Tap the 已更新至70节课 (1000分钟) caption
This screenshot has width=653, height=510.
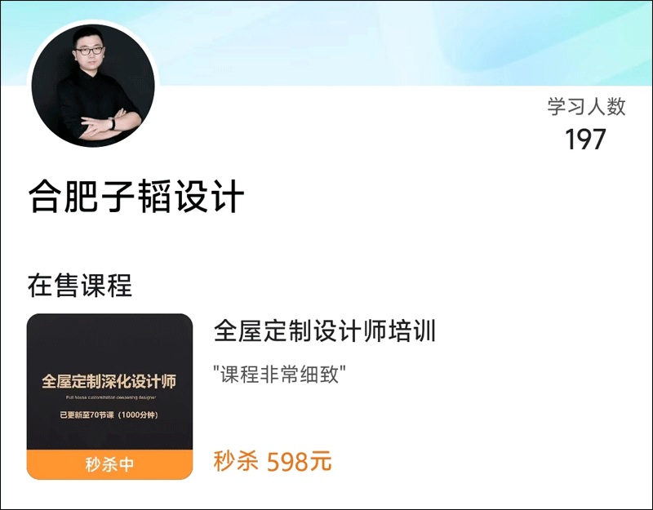(x=109, y=415)
